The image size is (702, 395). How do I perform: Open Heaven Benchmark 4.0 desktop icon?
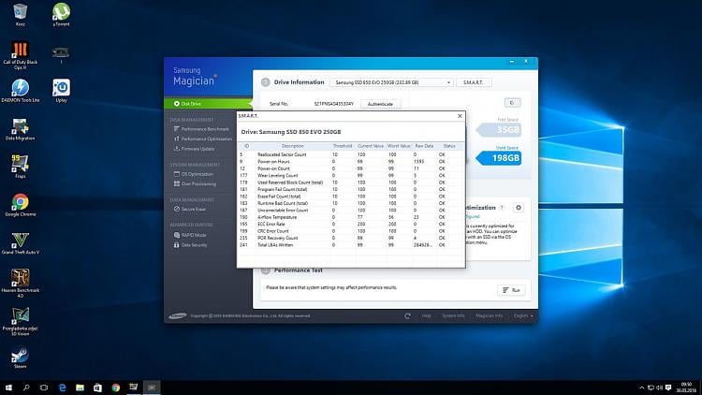coord(21,284)
